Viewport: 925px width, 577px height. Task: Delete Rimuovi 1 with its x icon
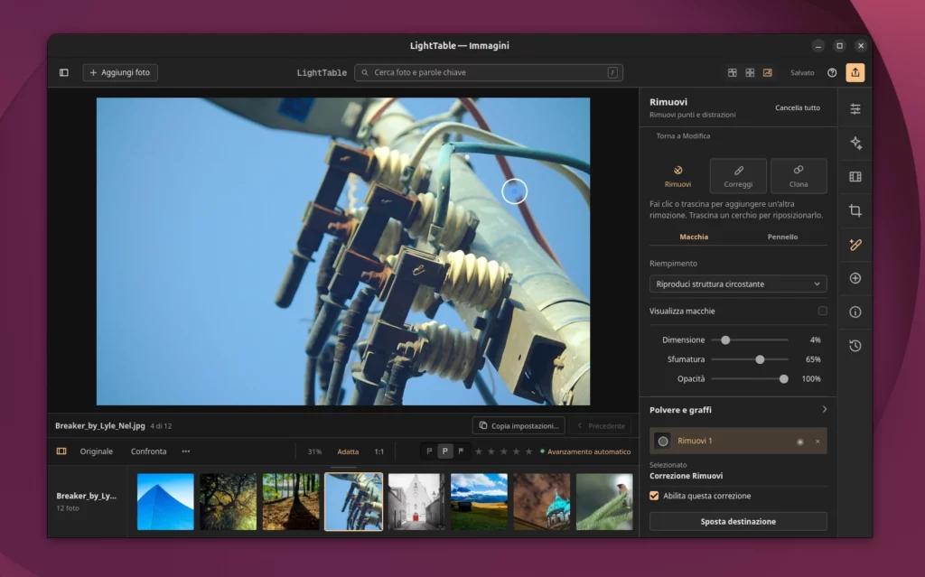click(818, 442)
